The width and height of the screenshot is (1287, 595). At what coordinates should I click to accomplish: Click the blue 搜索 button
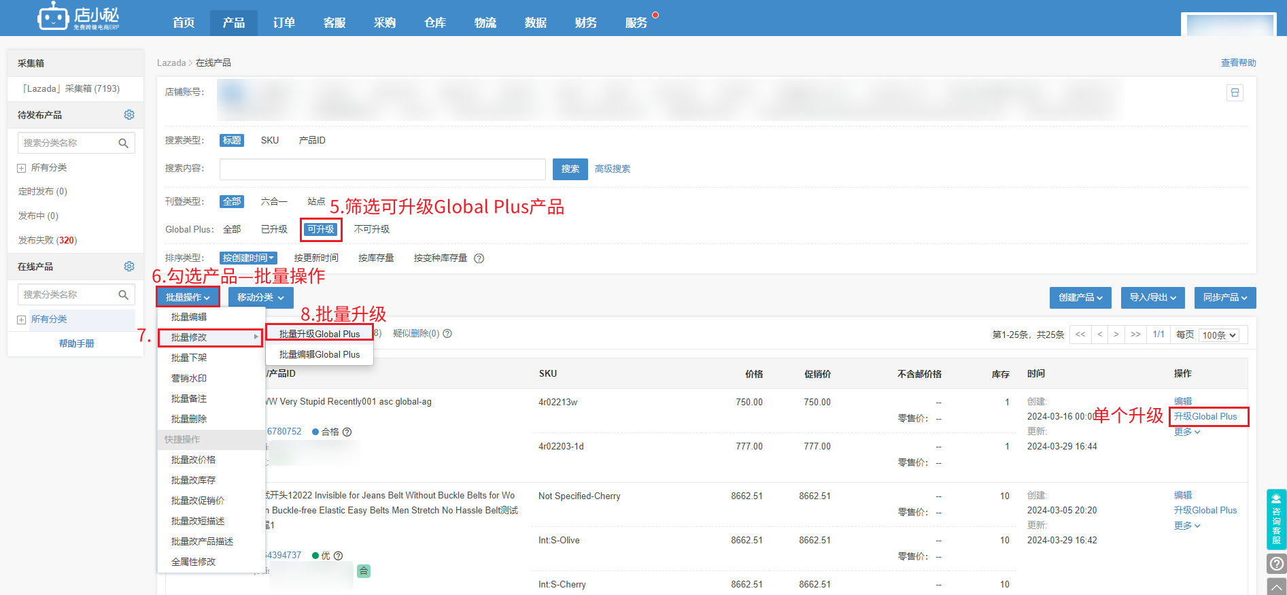pos(570,169)
